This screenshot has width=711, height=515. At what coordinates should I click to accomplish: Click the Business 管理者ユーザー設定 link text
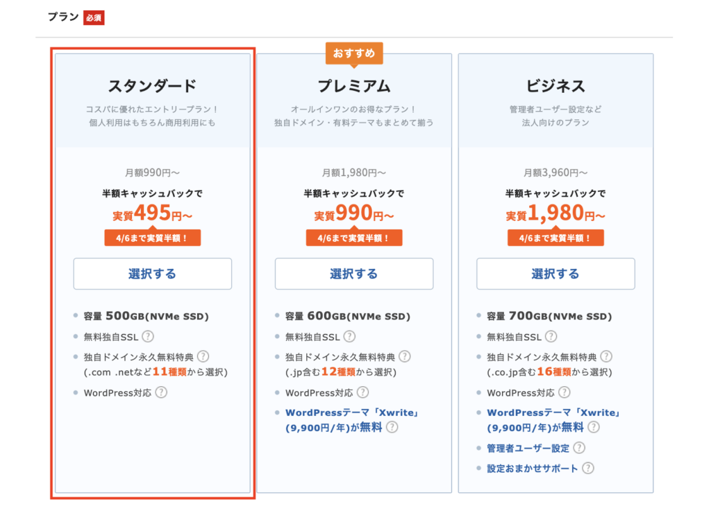tap(528, 448)
